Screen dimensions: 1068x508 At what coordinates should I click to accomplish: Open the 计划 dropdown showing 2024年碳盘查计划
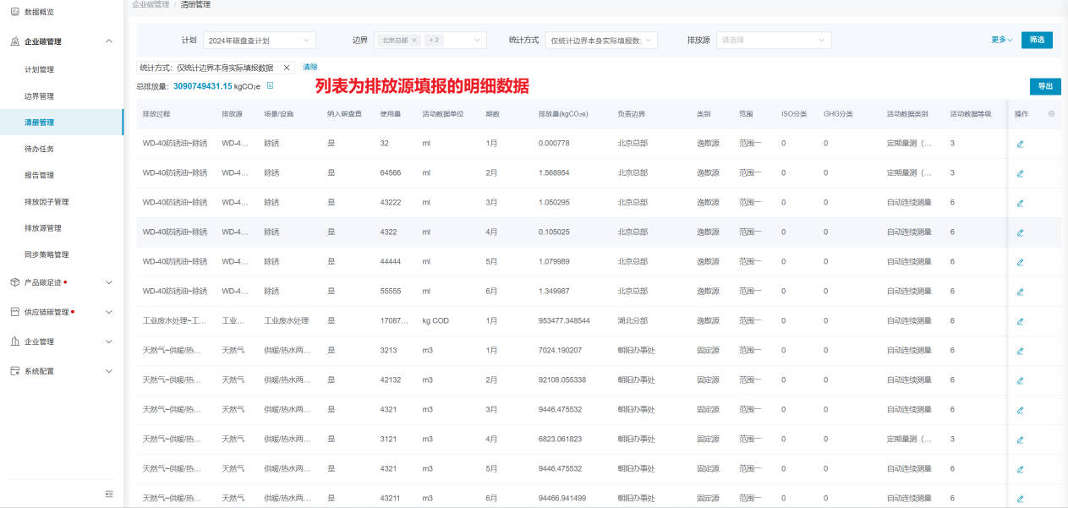pos(259,41)
